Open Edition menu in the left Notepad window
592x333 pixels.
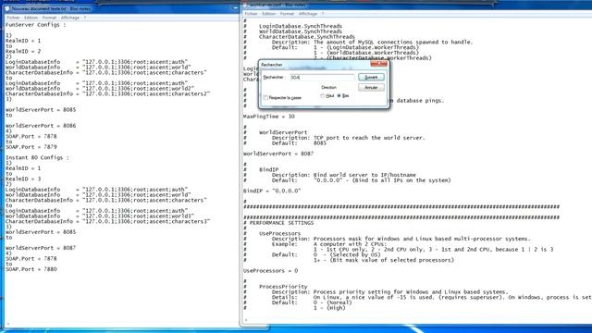click(31, 18)
